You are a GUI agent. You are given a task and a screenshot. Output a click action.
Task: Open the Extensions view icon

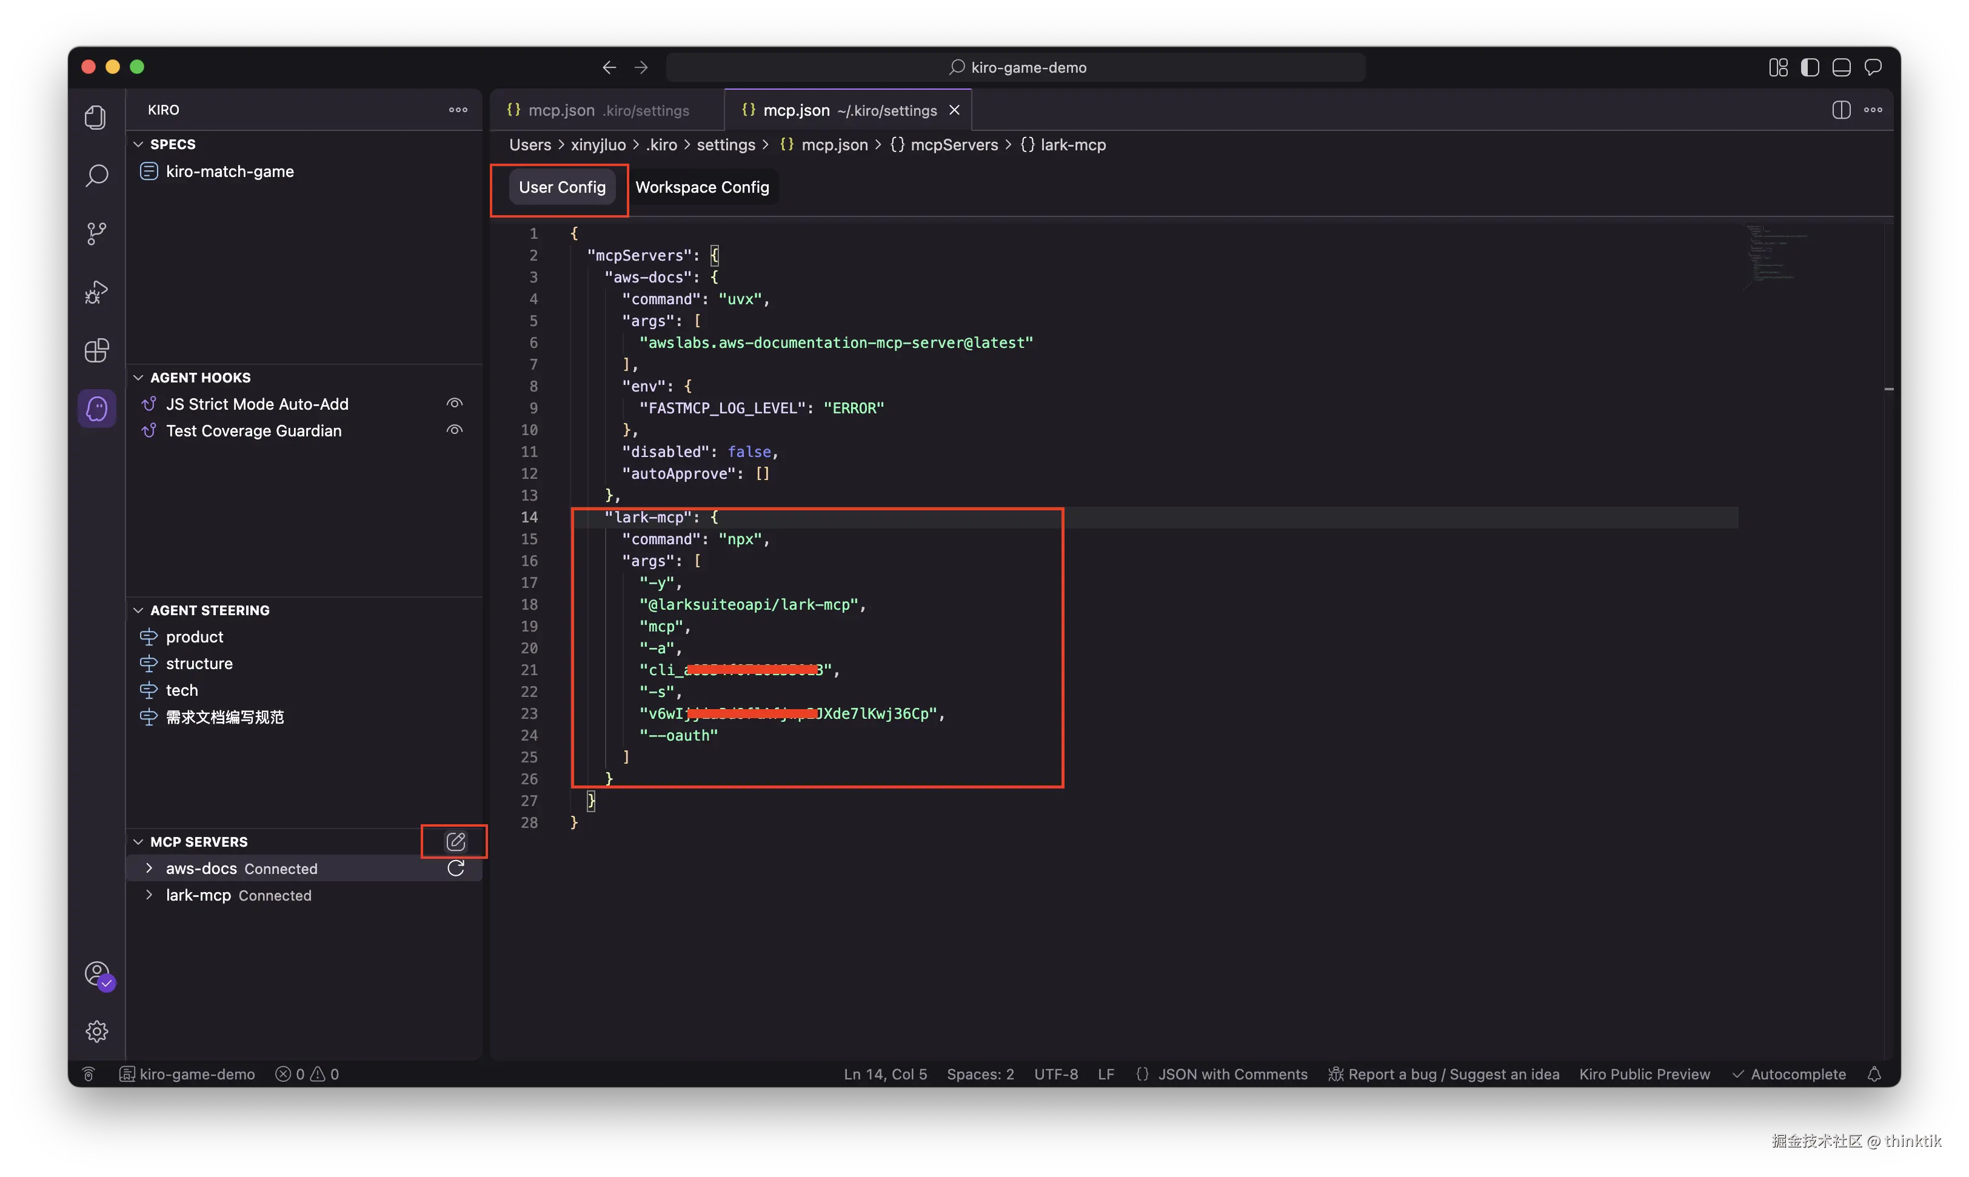97,350
